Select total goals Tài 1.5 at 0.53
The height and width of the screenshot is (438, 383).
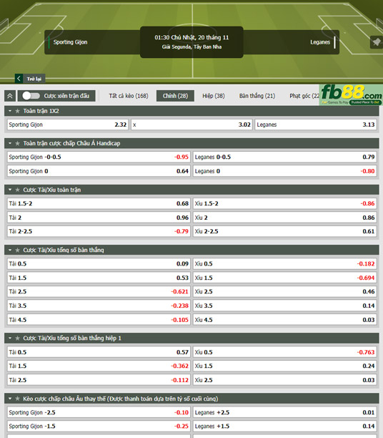99,278
